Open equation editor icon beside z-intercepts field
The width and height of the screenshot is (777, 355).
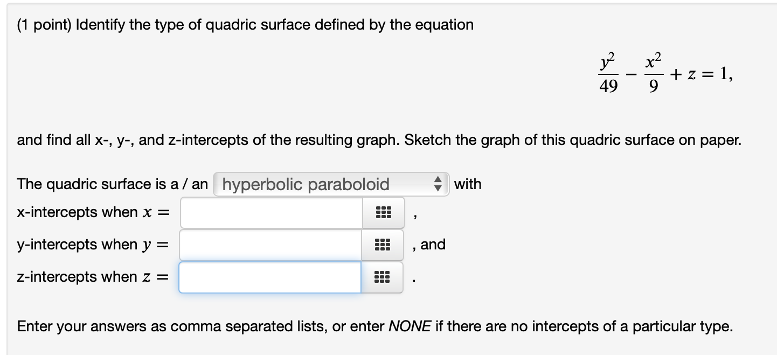pyautogui.click(x=382, y=277)
